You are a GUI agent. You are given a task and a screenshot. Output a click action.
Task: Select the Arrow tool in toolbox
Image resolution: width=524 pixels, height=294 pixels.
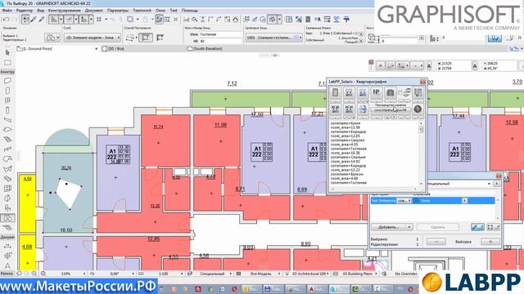[x=7, y=52]
